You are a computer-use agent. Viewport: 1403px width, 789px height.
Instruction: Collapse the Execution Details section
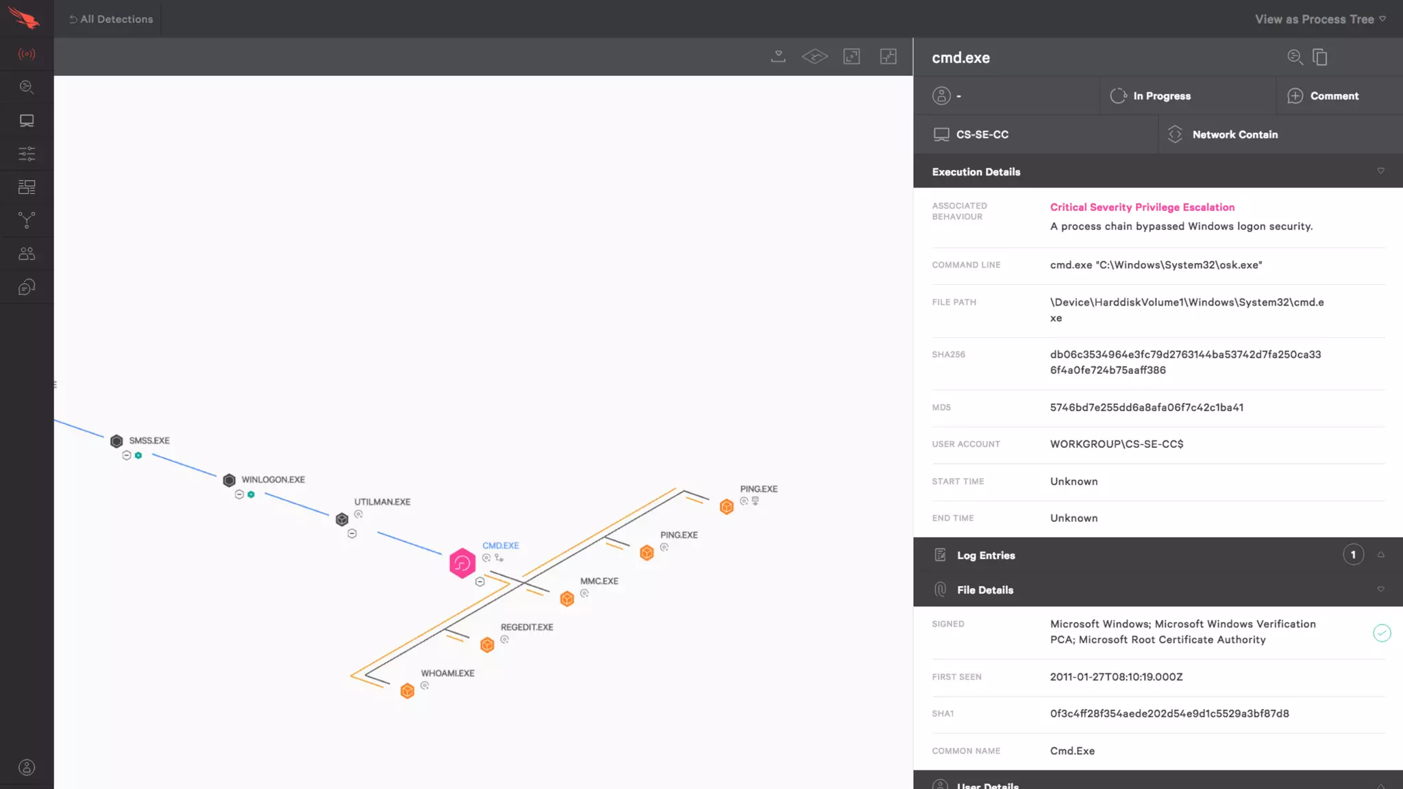coord(1380,171)
